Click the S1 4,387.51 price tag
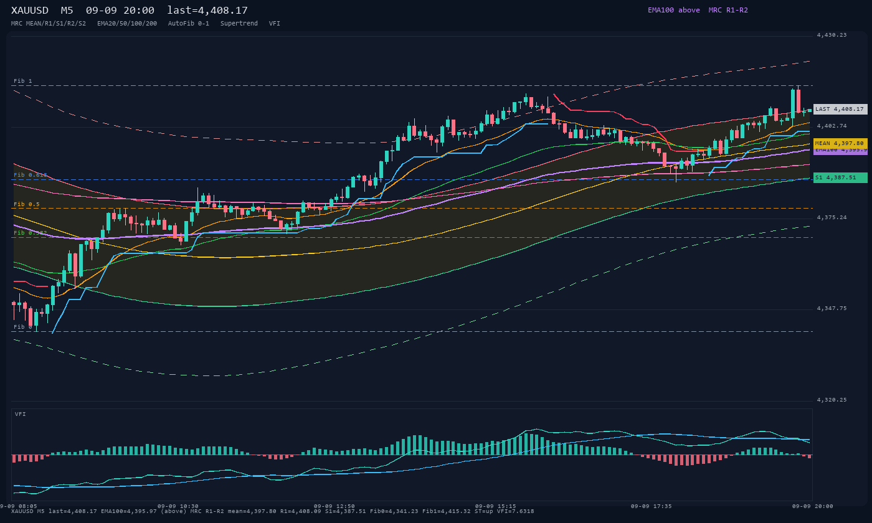This screenshot has height=523, width=872. (x=840, y=177)
